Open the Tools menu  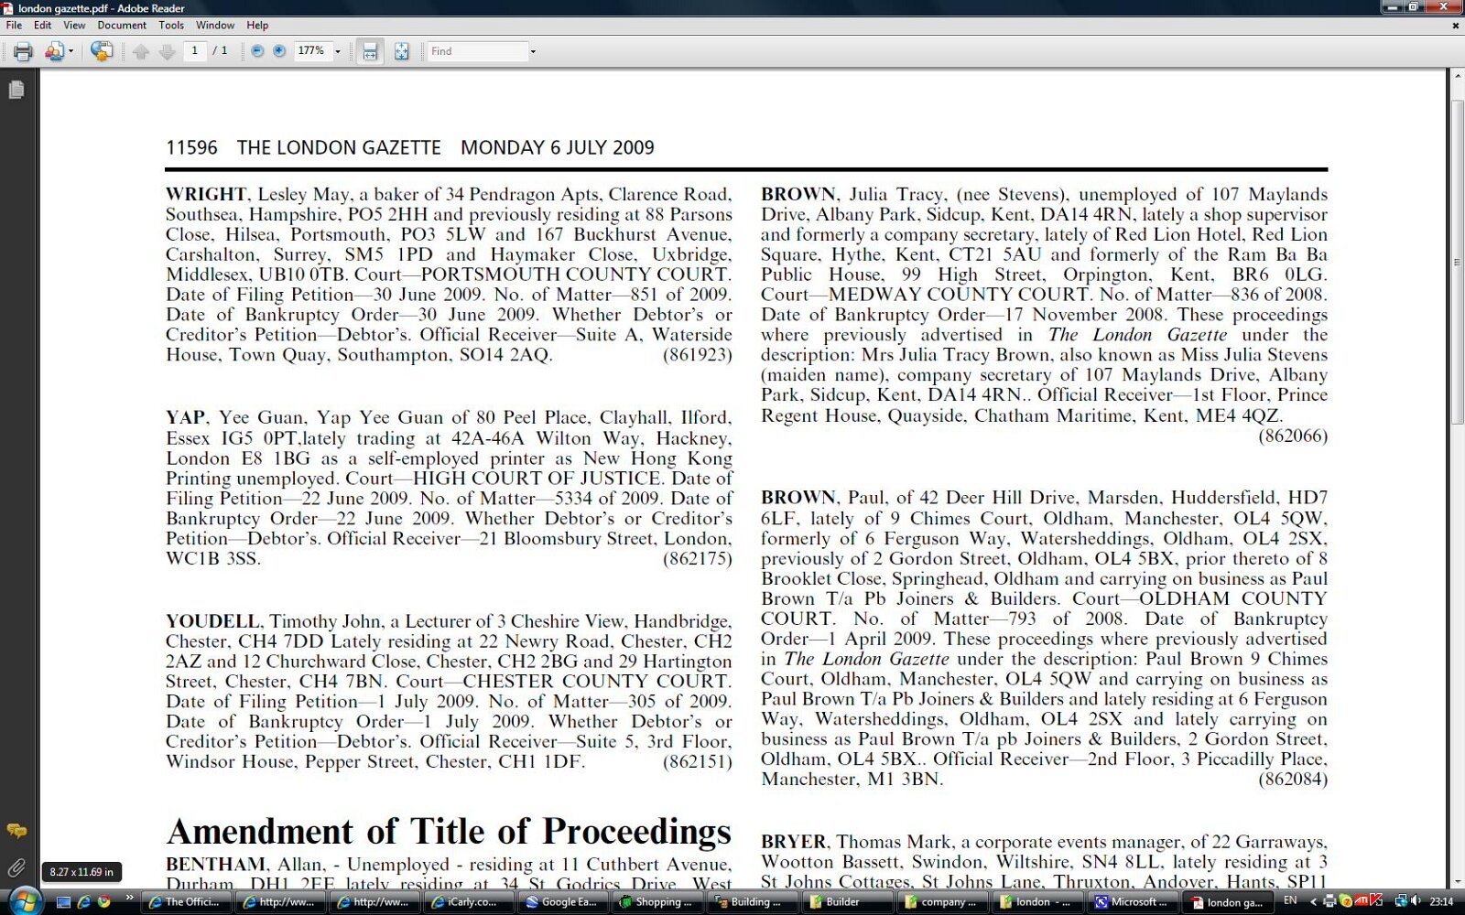[171, 26]
